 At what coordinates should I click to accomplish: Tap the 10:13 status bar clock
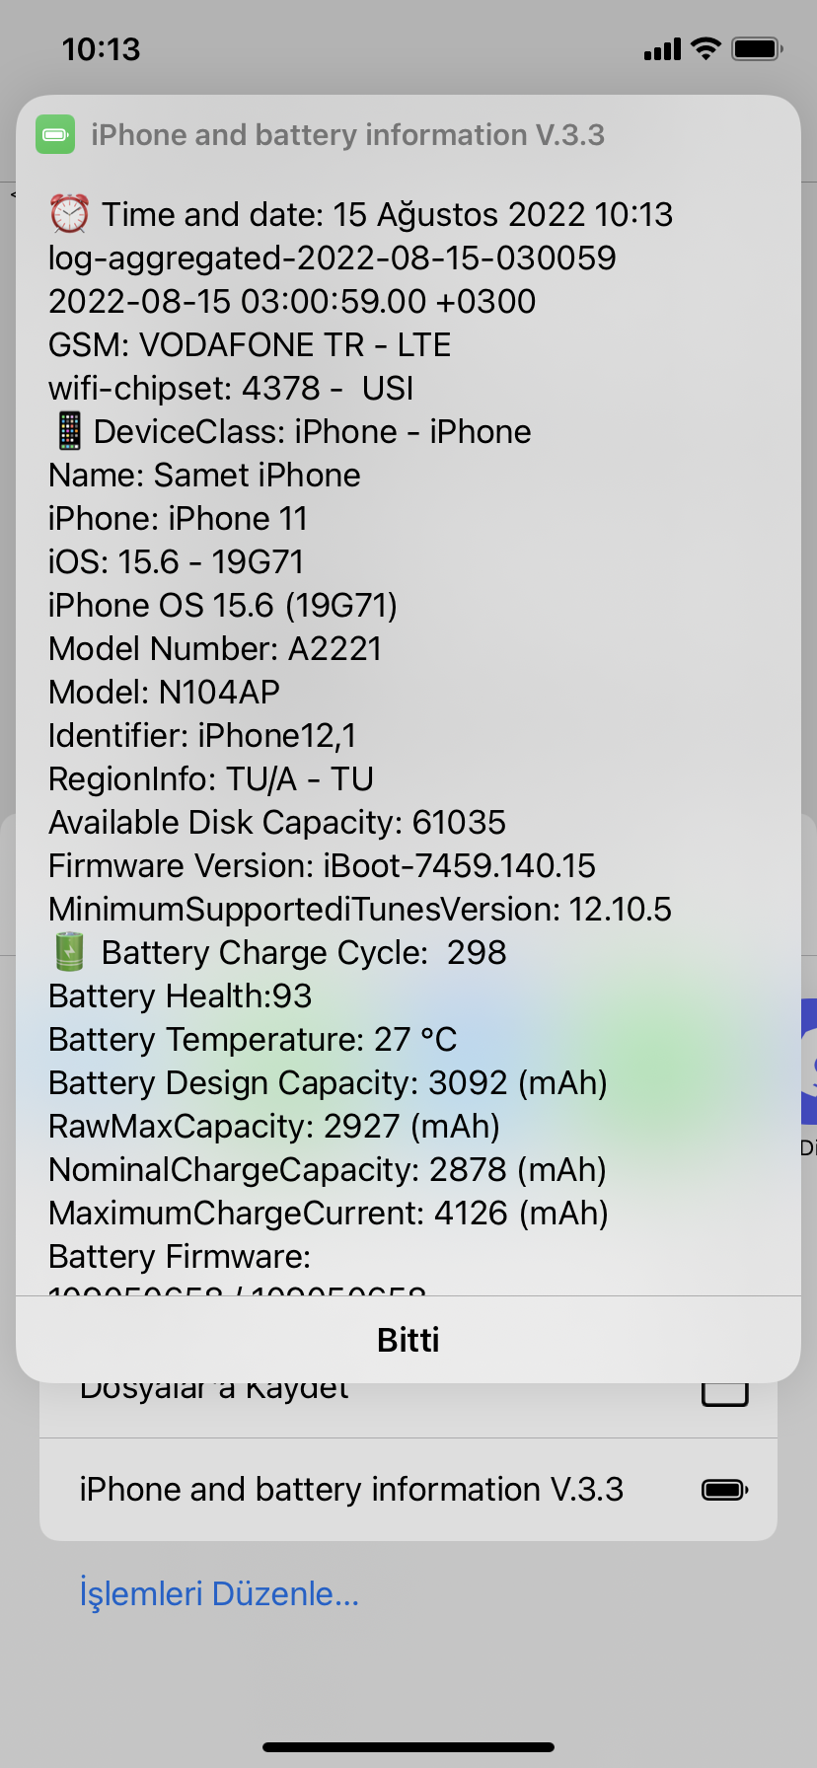pyautogui.click(x=101, y=49)
